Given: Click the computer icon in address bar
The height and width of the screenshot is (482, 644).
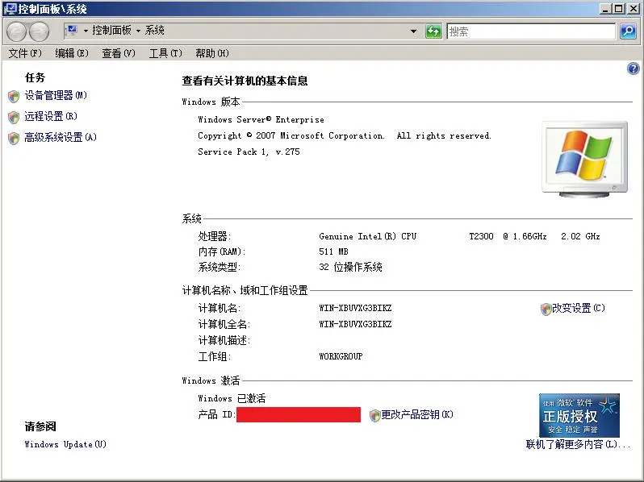Looking at the screenshot, I should pyautogui.click(x=72, y=31).
